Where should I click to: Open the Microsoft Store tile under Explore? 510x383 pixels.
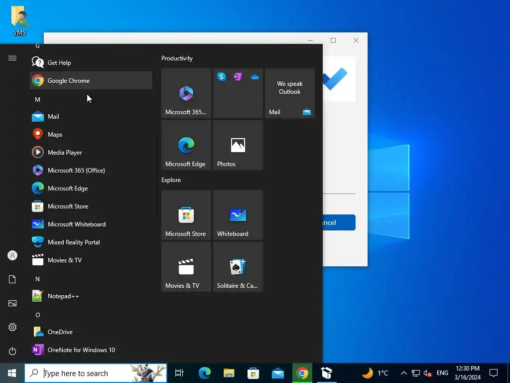click(186, 215)
